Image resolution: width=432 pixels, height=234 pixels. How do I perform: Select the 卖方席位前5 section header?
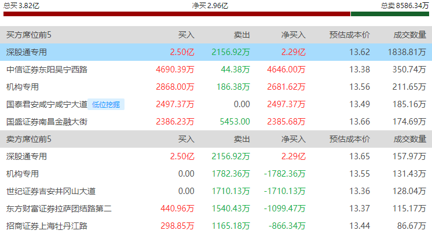pos(28,139)
